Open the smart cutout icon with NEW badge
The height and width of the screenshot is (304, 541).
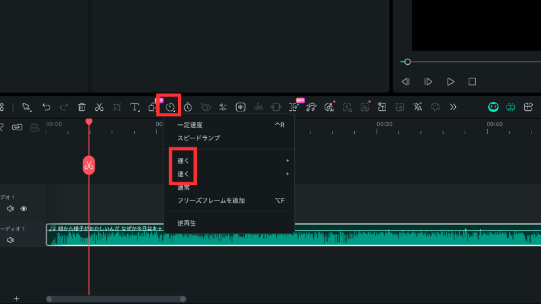(x=294, y=107)
